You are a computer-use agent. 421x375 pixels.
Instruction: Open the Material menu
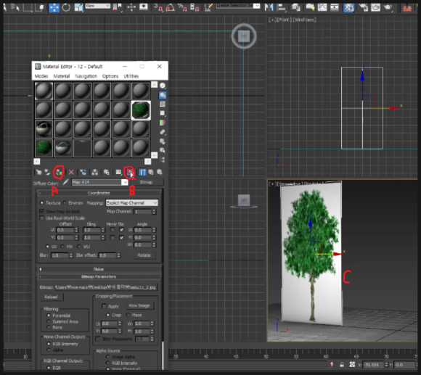tap(62, 76)
